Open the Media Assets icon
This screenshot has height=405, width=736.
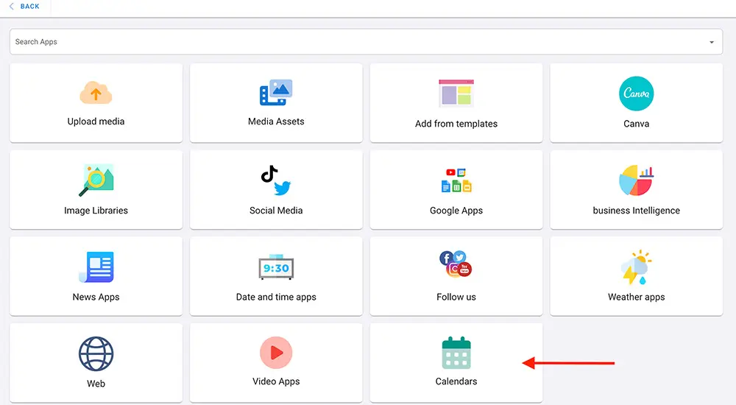point(276,93)
